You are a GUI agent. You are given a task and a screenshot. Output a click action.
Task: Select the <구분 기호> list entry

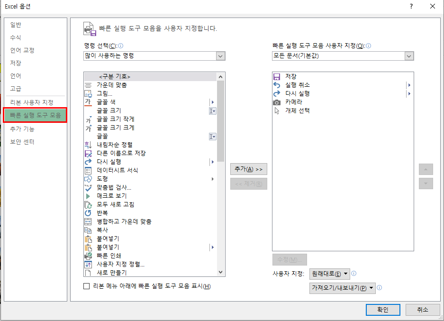tap(150, 76)
